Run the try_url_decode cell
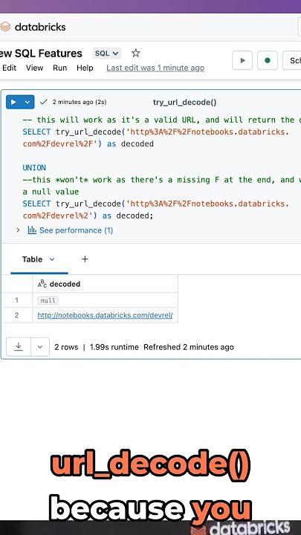 pos(13,102)
